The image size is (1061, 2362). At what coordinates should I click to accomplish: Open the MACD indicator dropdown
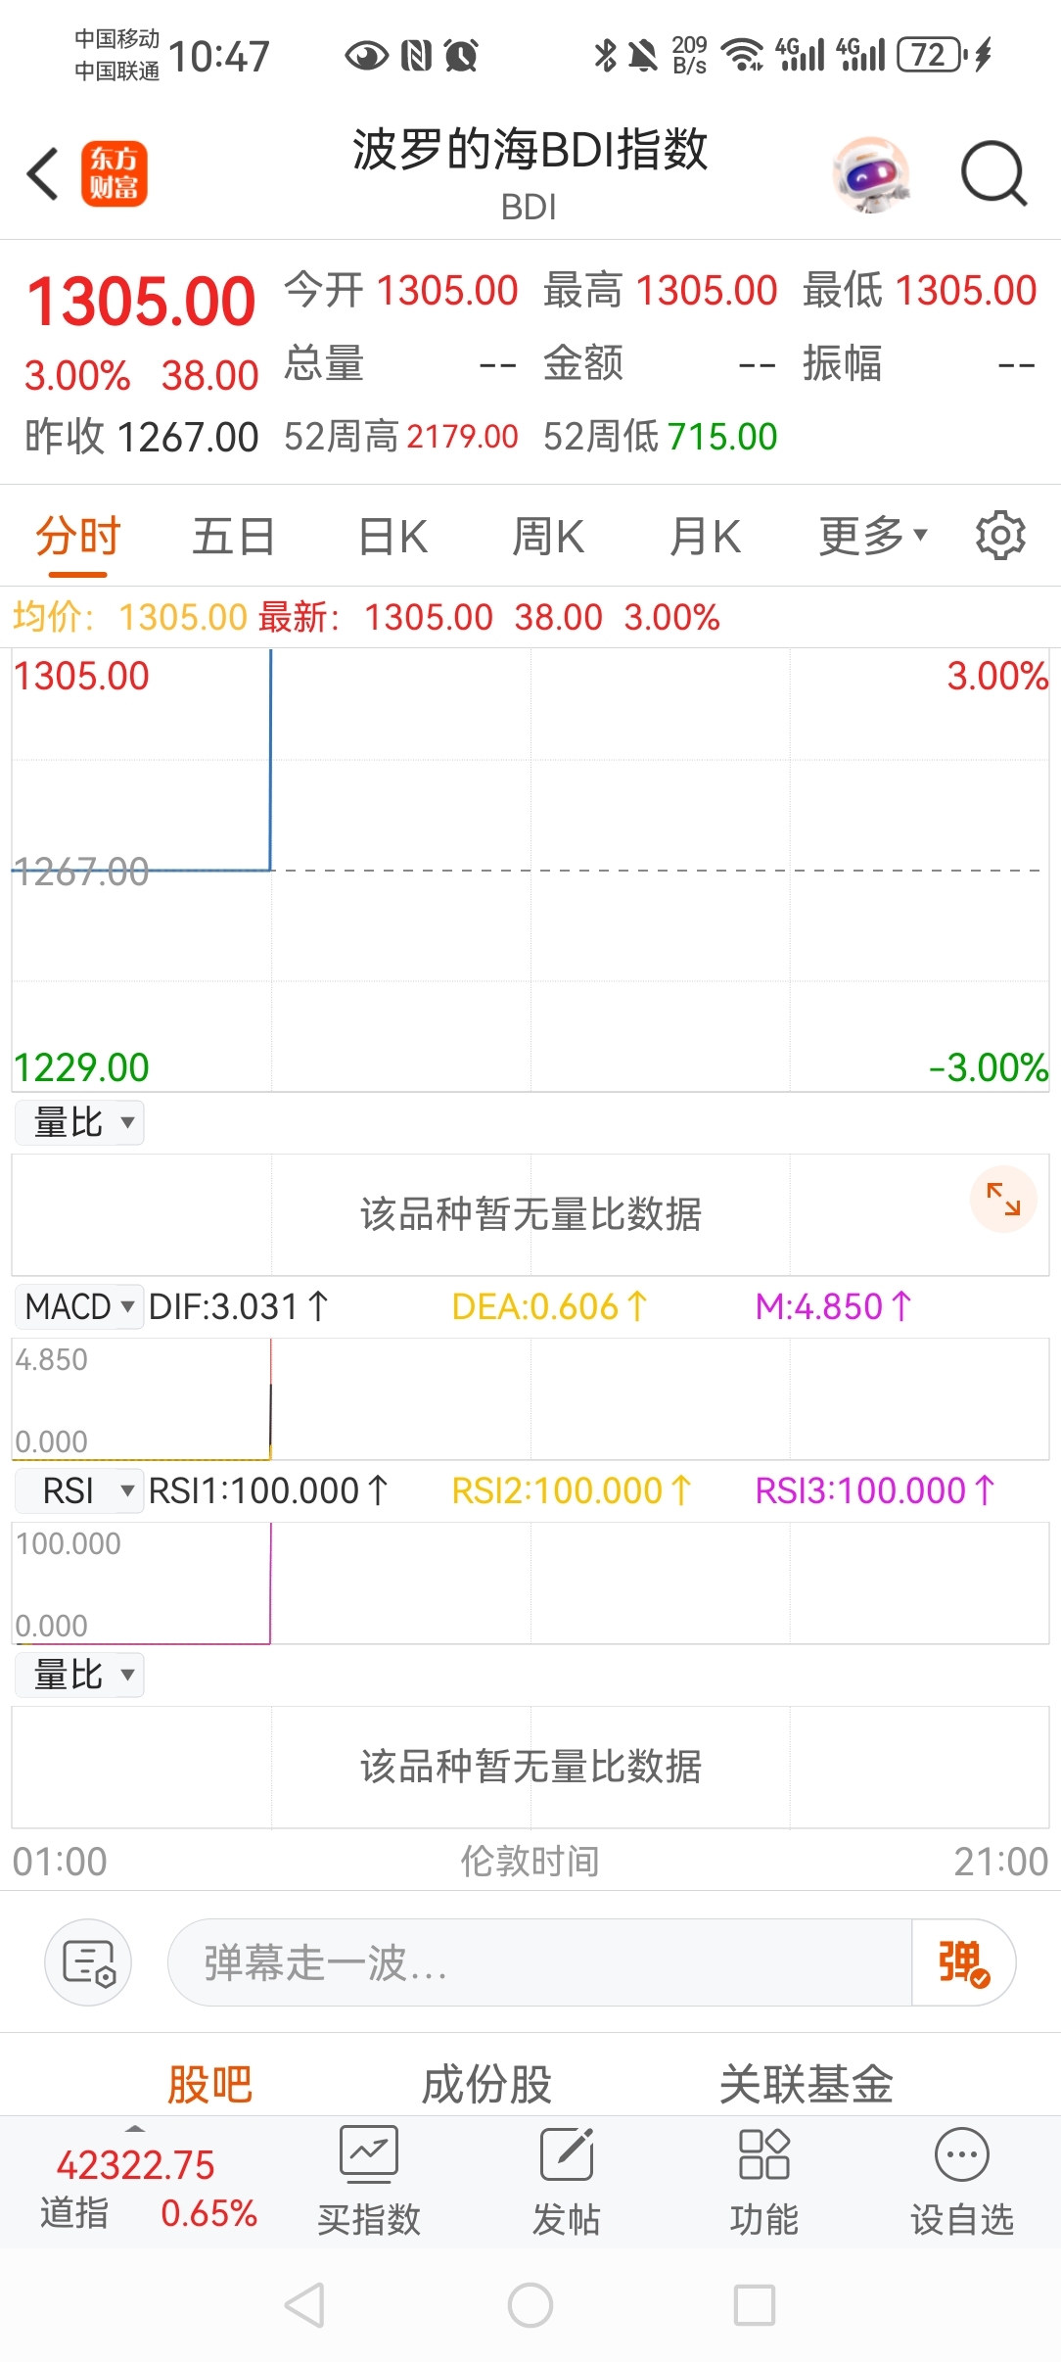pos(78,1306)
